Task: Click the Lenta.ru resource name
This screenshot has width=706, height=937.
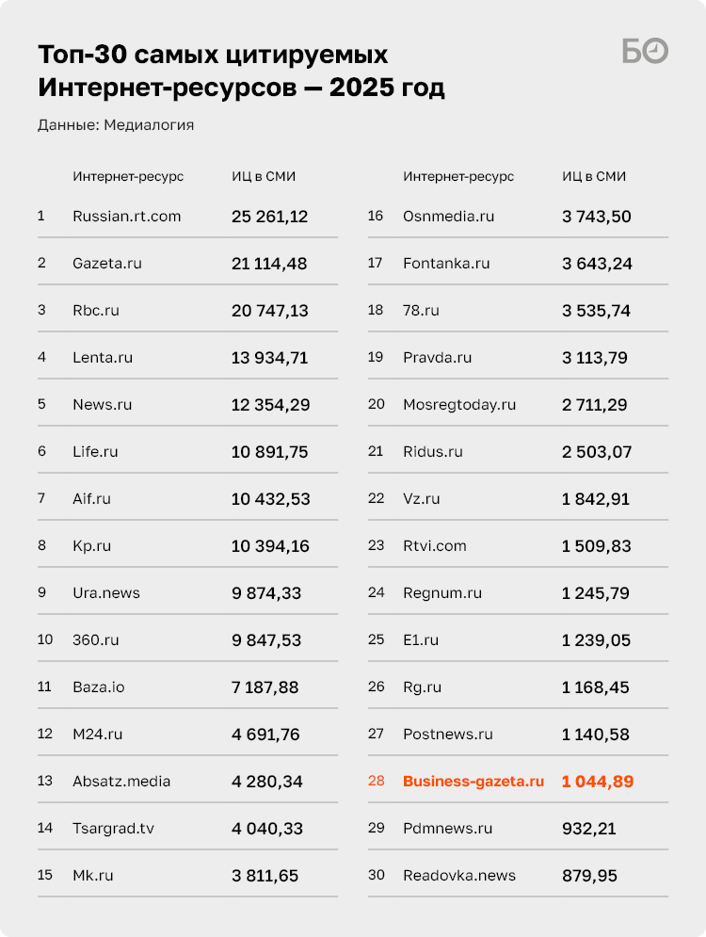Action: [x=103, y=358]
